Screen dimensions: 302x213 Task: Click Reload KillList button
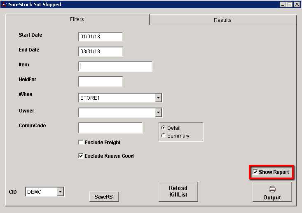(178, 192)
